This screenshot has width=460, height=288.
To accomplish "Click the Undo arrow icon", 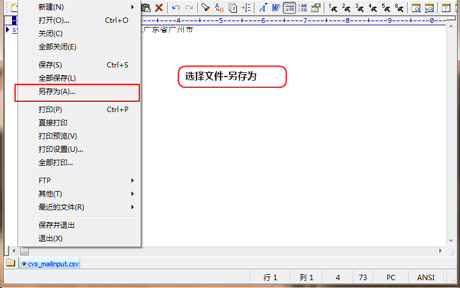I will tap(176, 8).
